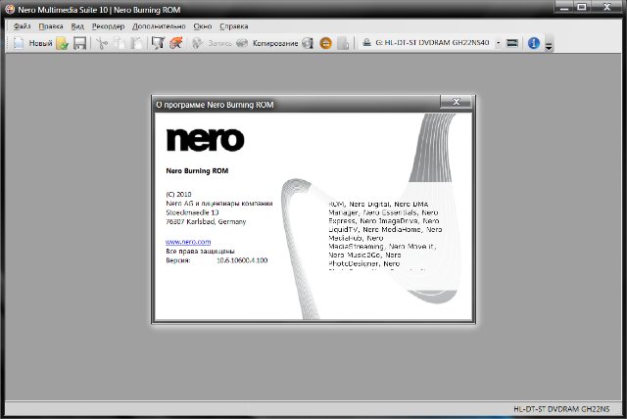Open the Справка menu
The width and height of the screenshot is (627, 419).
click(233, 26)
